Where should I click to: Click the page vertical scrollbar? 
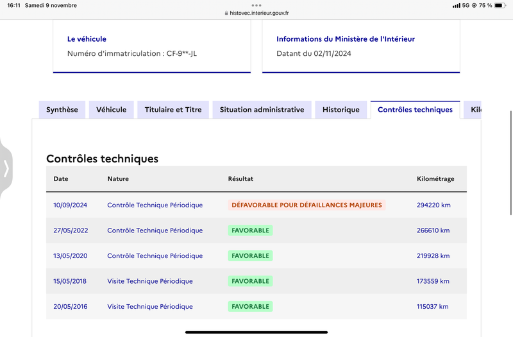pyautogui.click(x=511, y=163)
